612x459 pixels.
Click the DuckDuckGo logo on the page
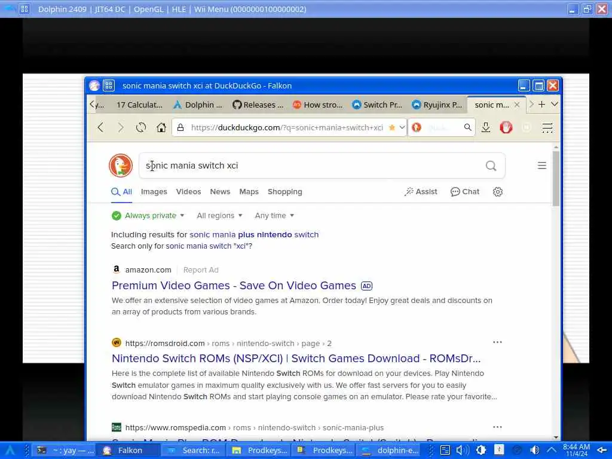[x=121, y=166]
